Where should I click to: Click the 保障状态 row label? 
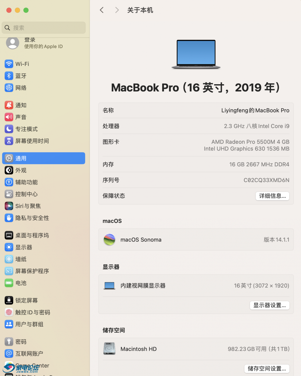pos(114,196)
